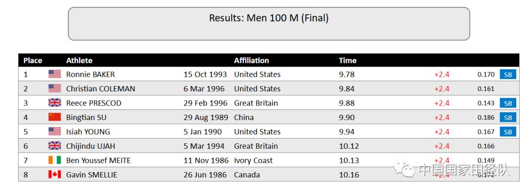Select the Place column header
This screenshot has width=527, height=193.
33,61
